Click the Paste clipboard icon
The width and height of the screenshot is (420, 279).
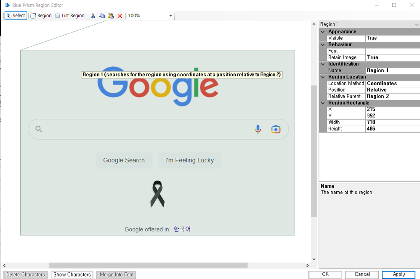pos(111,16)
